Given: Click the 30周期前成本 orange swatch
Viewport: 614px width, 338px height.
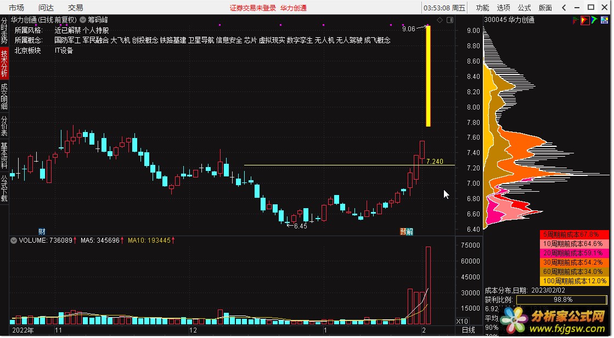Looking at the screenshot, I should (573, 262).
